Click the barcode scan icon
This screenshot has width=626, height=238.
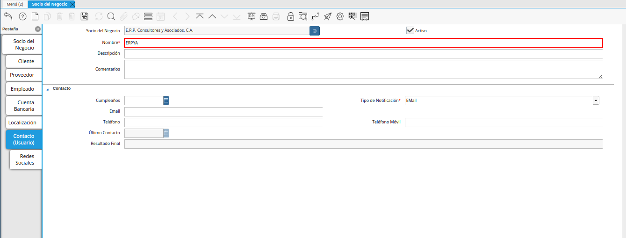[353, 16]
